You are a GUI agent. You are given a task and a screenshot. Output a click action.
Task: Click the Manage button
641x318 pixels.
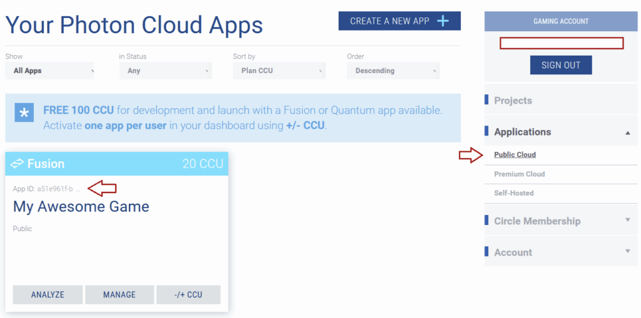[x=120, y=295]
